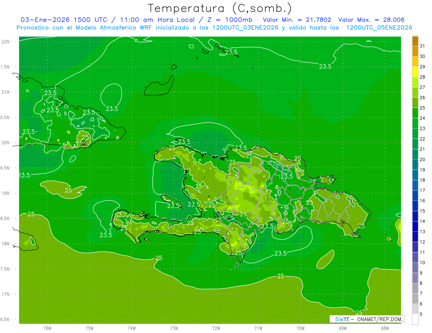The image size is (432, 333).
Task: Click the "72W" longitude axis label
Action: [x=216, y=328]
